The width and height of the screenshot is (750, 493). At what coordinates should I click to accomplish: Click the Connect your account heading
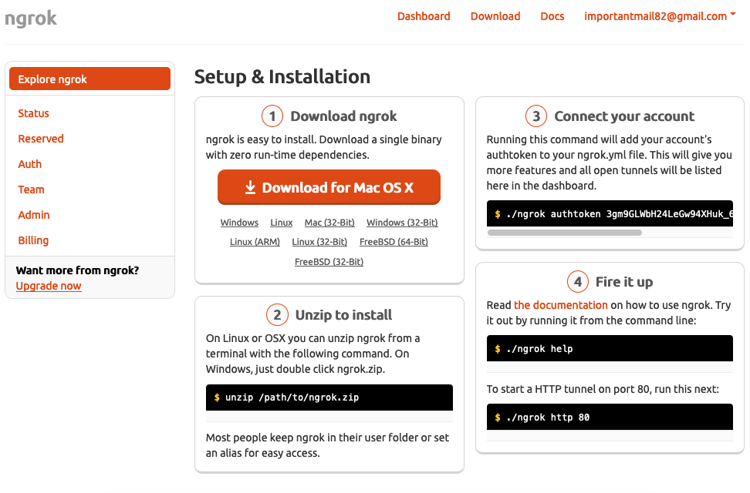624,116
